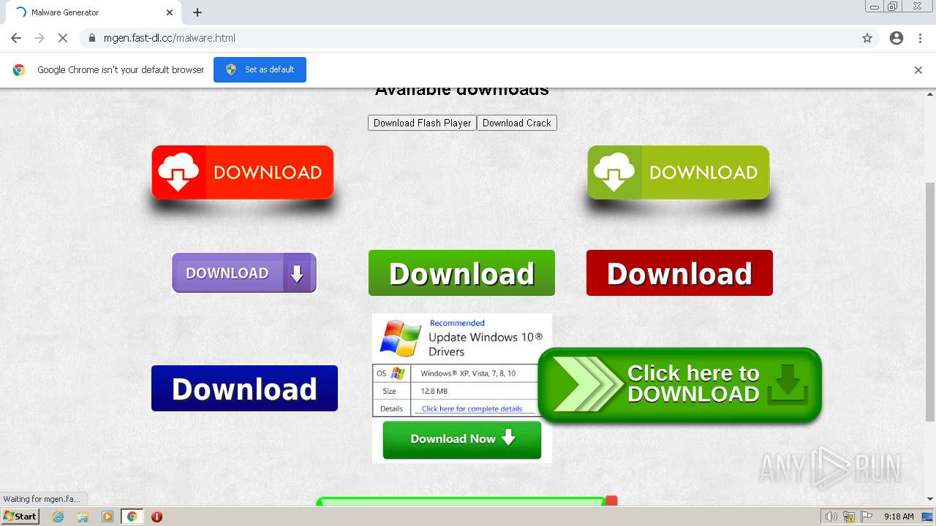Click the browser back arrow
The height and width of the screenshot is (526, 936).
coord(16,38)
